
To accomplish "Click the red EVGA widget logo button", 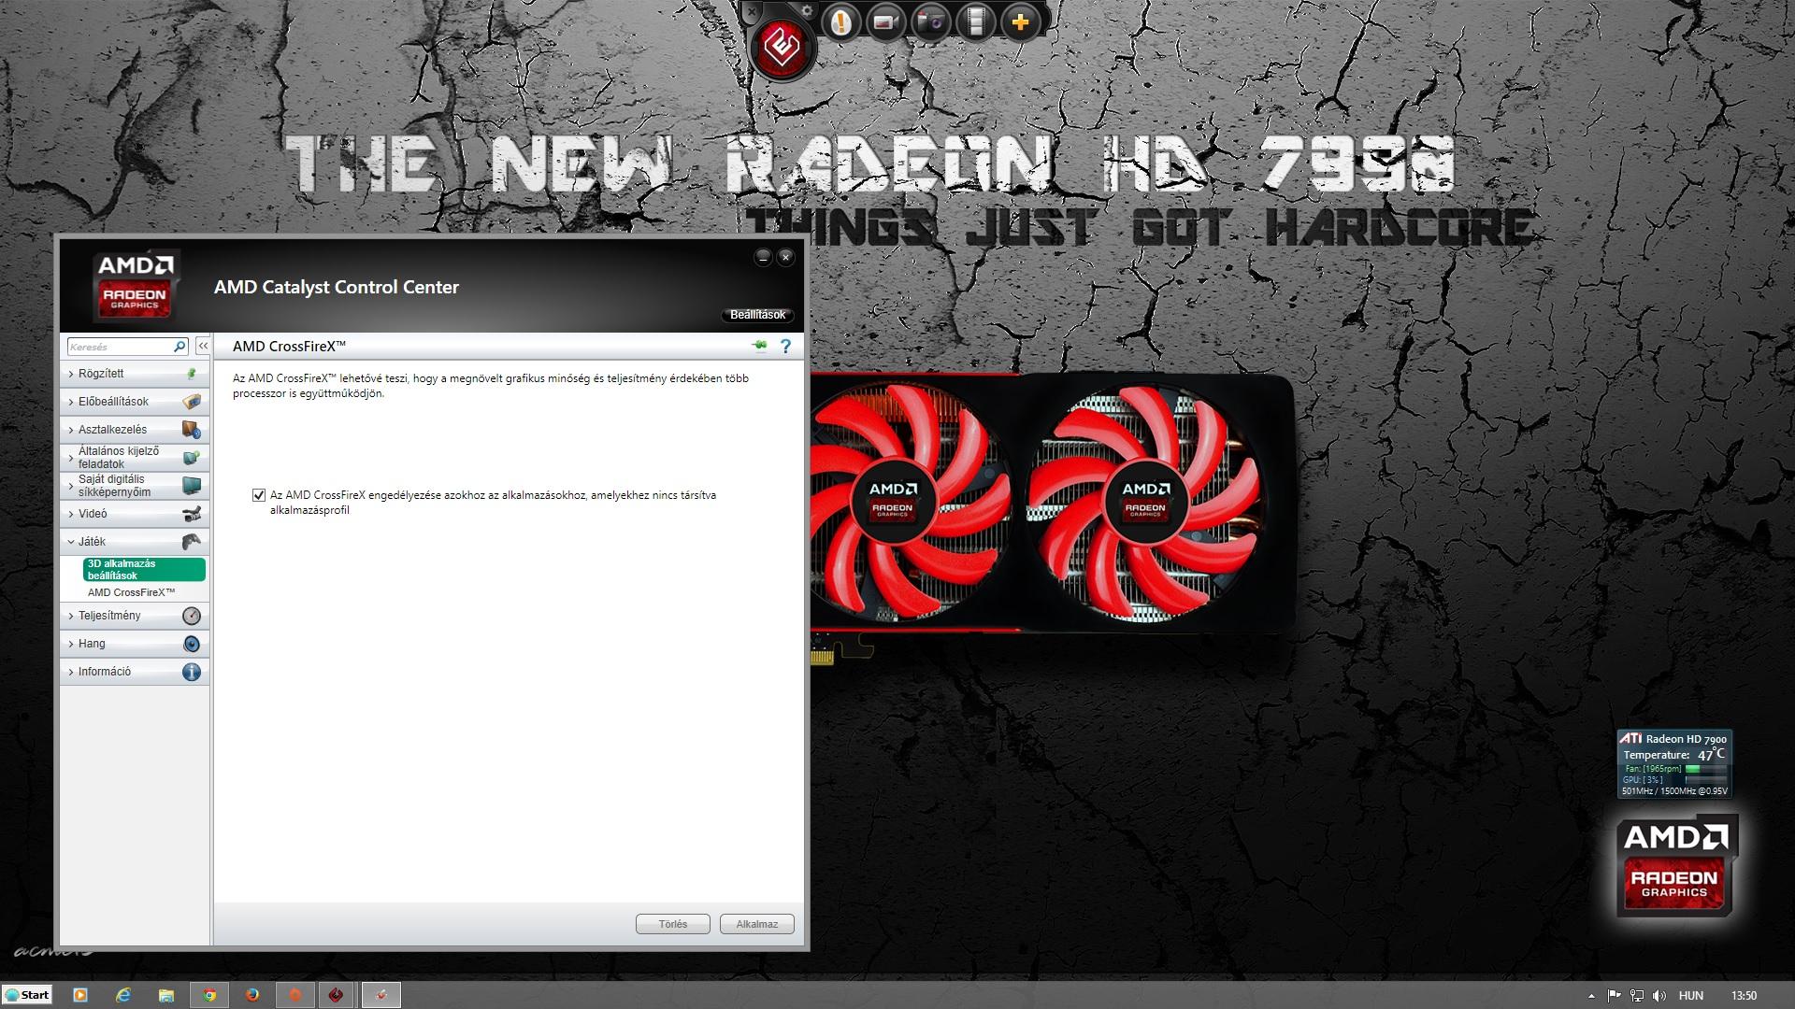I will pos(783,48).
